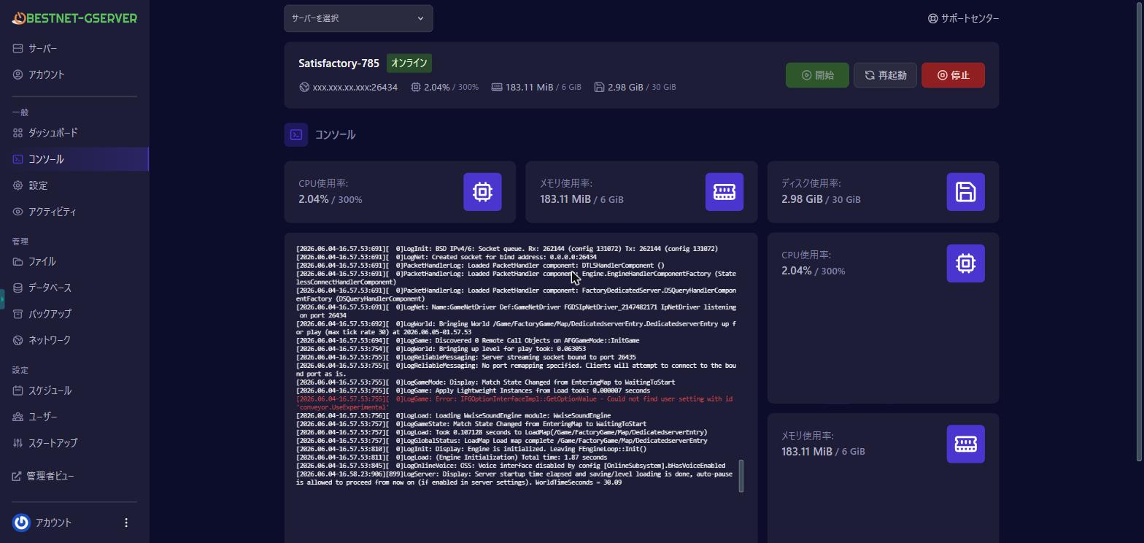Click the CPU icon in server header
This screenshot has width=1144, height=543.
tap(415, 87)
